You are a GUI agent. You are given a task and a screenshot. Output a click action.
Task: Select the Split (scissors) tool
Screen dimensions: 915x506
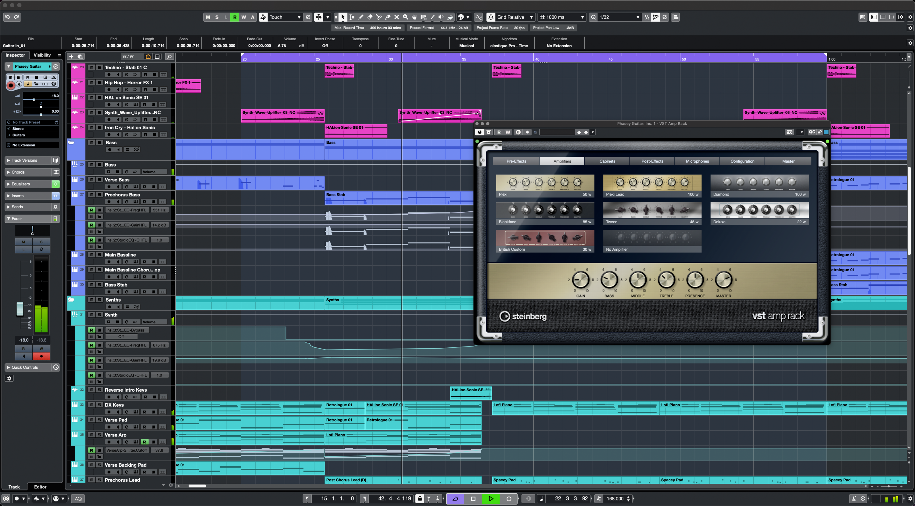point(378,17)
